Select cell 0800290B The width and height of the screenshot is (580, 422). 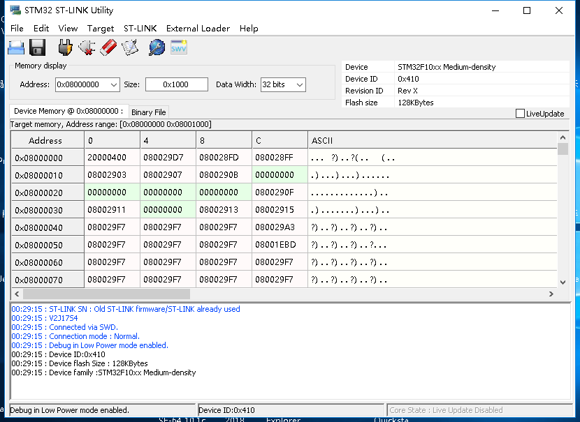[224, 175]
